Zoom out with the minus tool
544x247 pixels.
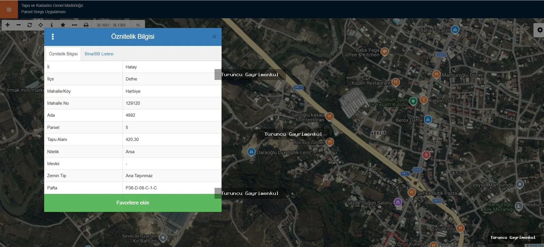coord(19,25)
